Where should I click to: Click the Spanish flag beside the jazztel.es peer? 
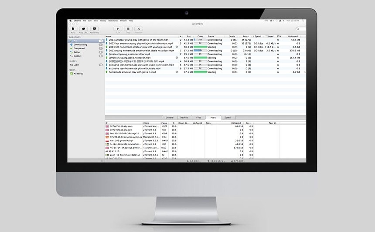click(107, 137)
